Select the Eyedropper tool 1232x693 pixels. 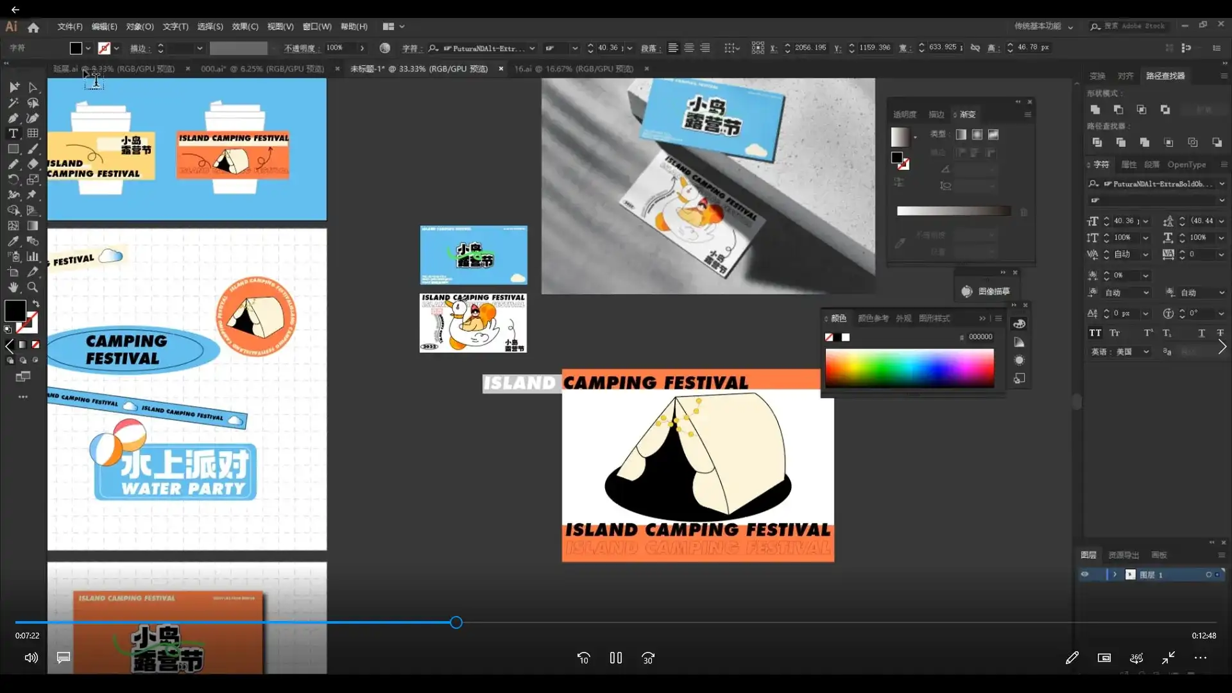(13, 241)
